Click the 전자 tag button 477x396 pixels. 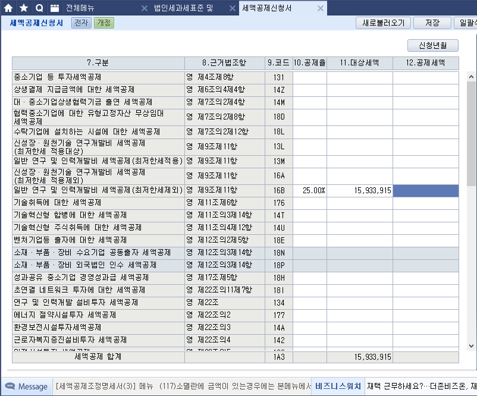(81, 23)
